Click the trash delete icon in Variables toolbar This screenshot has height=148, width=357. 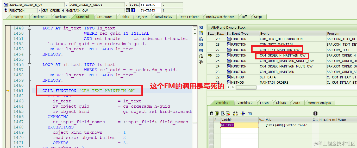[x=212, y=113]
